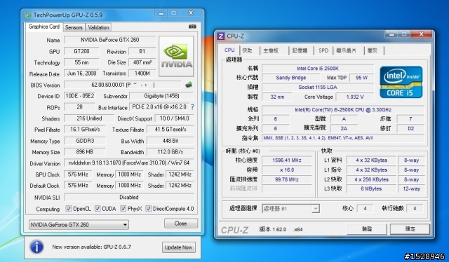Toggle the DirectCompute 4.0 checkbox
This screenshot has height=262, width=449.
pyautogui.click(x=148, y=209)
